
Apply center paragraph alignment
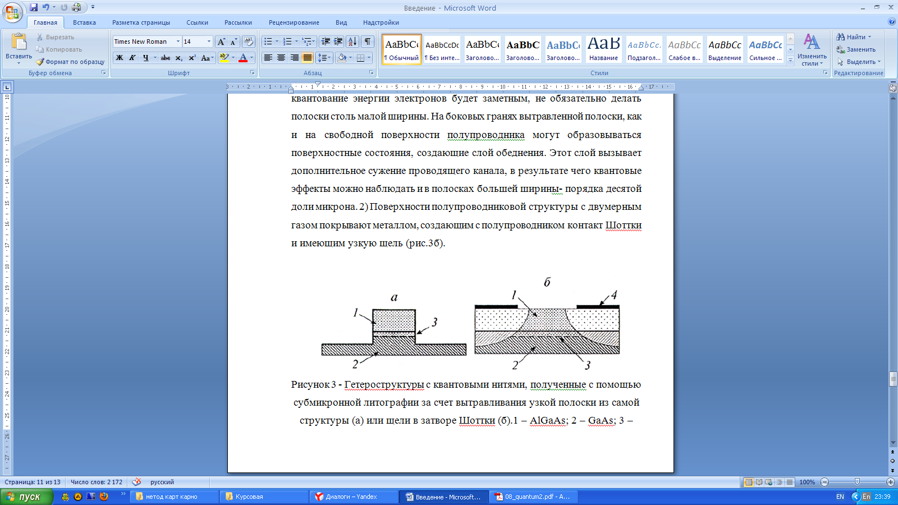tap(281, 58)
